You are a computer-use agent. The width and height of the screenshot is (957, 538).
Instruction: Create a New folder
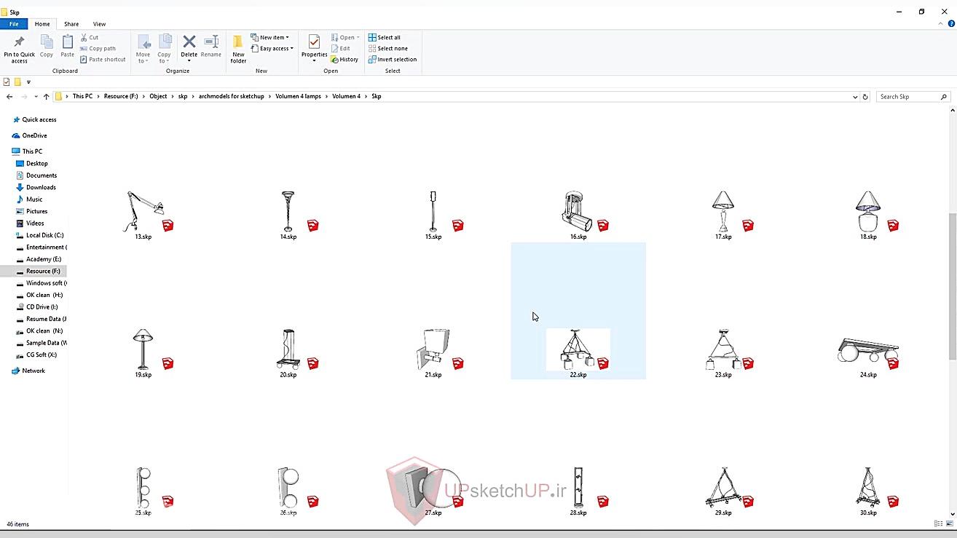pos(238,49)
